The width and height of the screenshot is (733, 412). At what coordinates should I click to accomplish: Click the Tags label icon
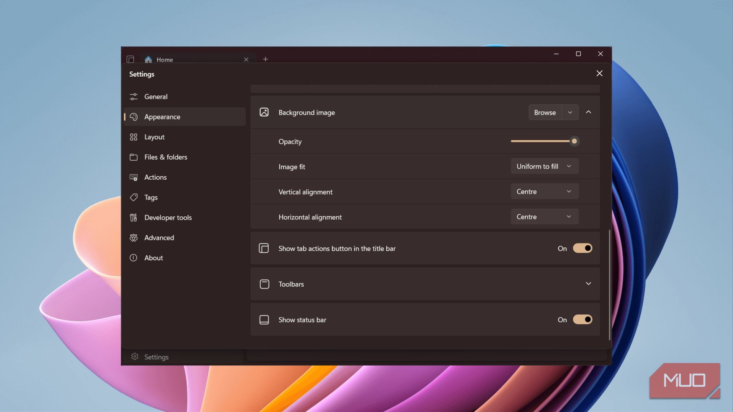point(134,198)
